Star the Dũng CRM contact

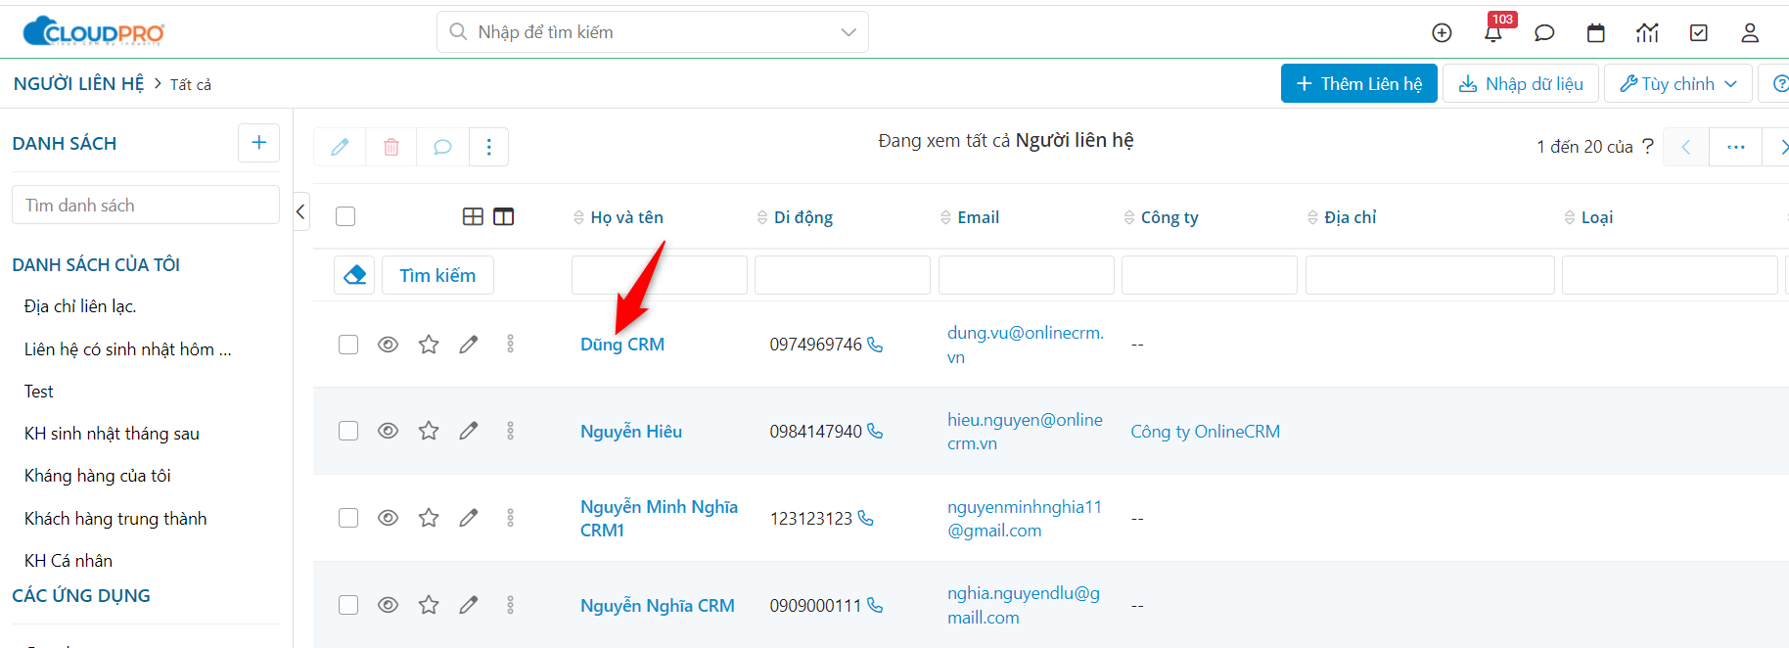pos(429,345)
